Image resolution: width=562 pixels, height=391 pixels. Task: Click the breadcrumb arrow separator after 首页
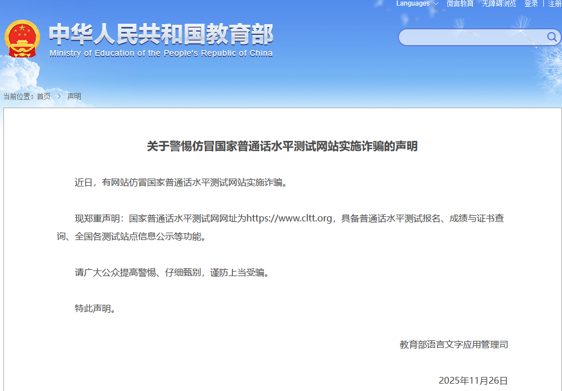(59, 96)
